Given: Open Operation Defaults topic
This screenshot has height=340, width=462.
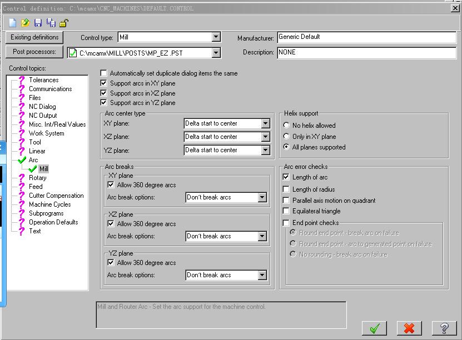Looking at the screenshot, I should click(53, 222).
